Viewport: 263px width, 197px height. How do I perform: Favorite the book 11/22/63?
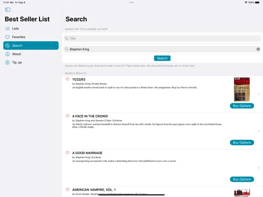tap(68, 79)
